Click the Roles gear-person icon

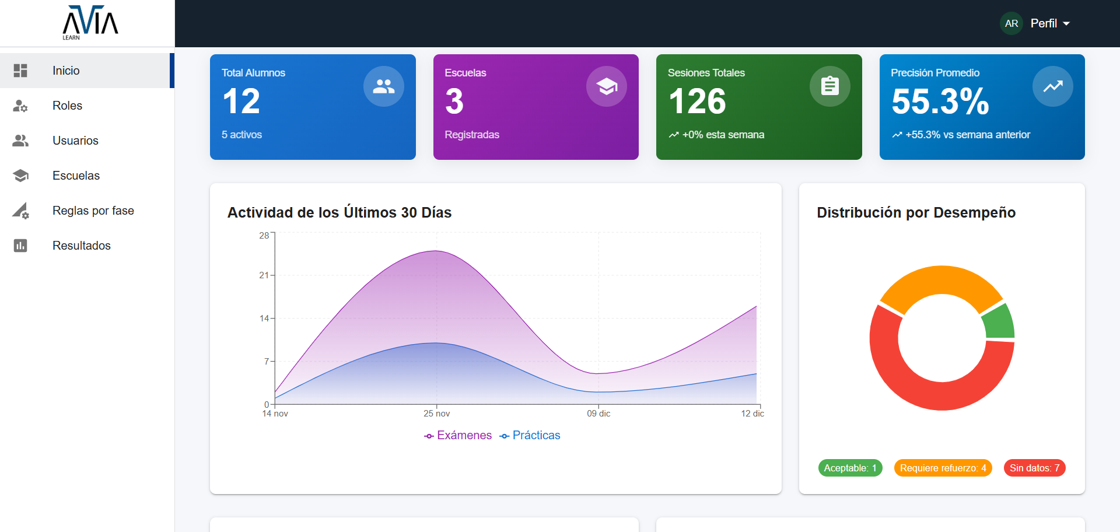tap(20, 106)
